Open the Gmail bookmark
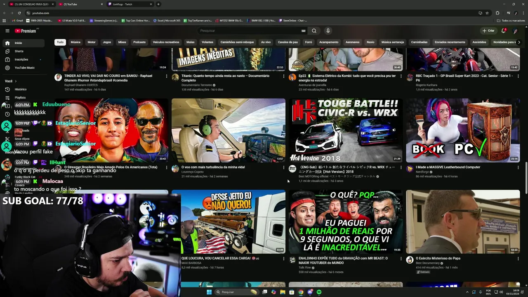 coord(18,21)
